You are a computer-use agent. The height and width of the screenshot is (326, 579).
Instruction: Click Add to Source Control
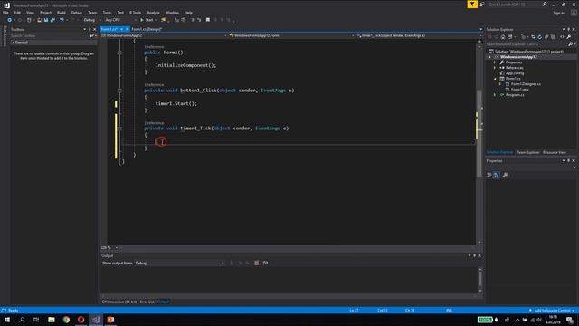click(552, 310)
